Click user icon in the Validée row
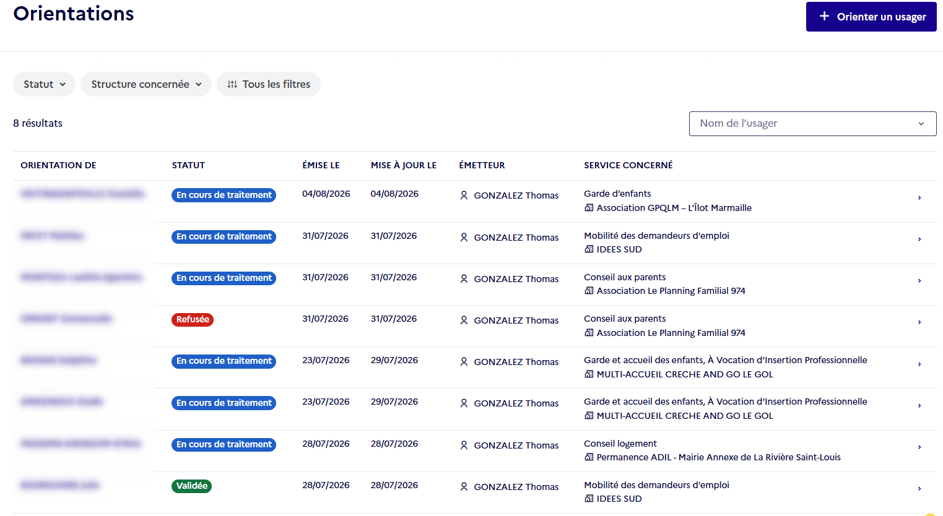 pyautogui.click(x=464, y=487)
